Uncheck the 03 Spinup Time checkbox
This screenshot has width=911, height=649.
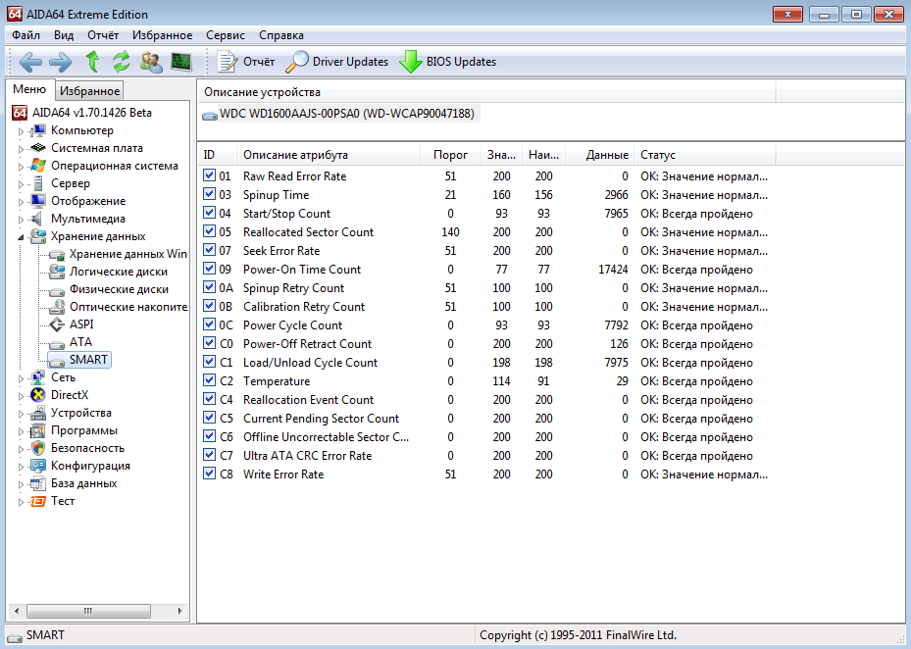(209, 194)
